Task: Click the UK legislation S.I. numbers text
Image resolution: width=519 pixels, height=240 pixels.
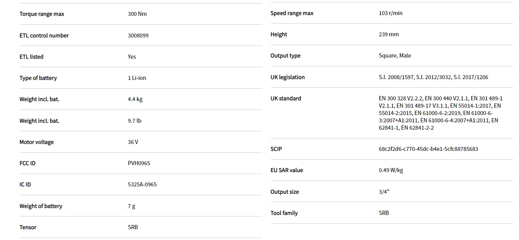Action: (x=433, y=77)
